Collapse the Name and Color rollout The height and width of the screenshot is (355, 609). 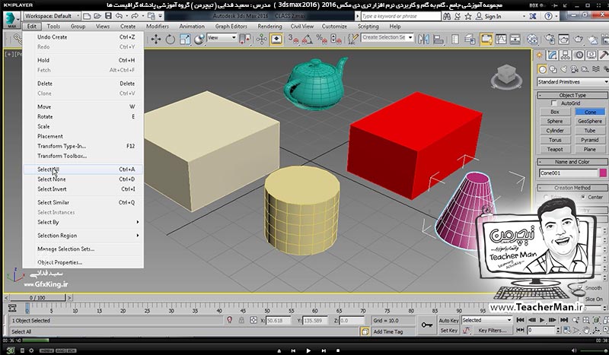(x=572, y=162)
